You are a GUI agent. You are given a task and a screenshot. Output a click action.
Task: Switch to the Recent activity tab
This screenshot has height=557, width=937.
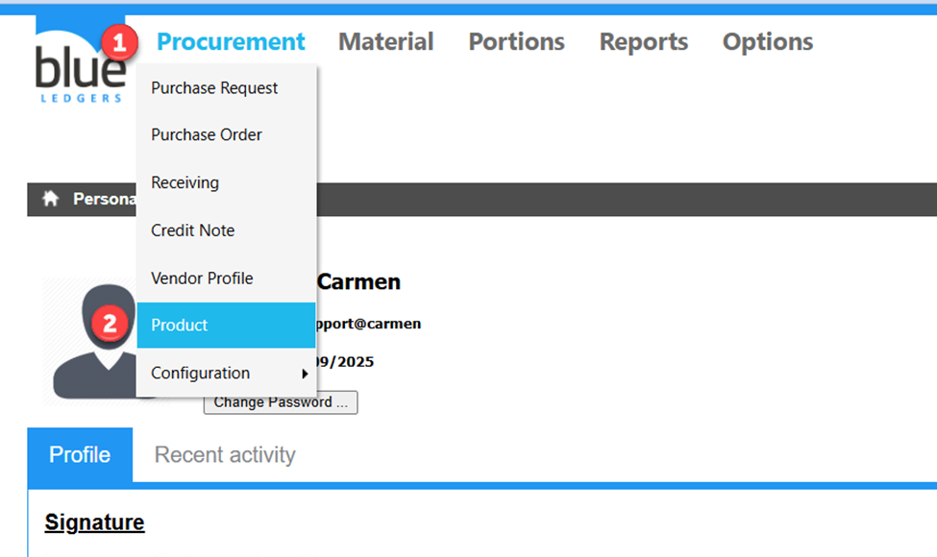pos(225,454)
